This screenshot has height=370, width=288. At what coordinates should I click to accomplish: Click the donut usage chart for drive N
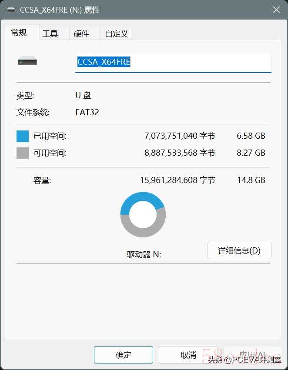click(143, 214)
